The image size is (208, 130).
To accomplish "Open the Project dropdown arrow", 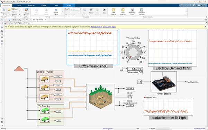I will [x=3, y=15].
